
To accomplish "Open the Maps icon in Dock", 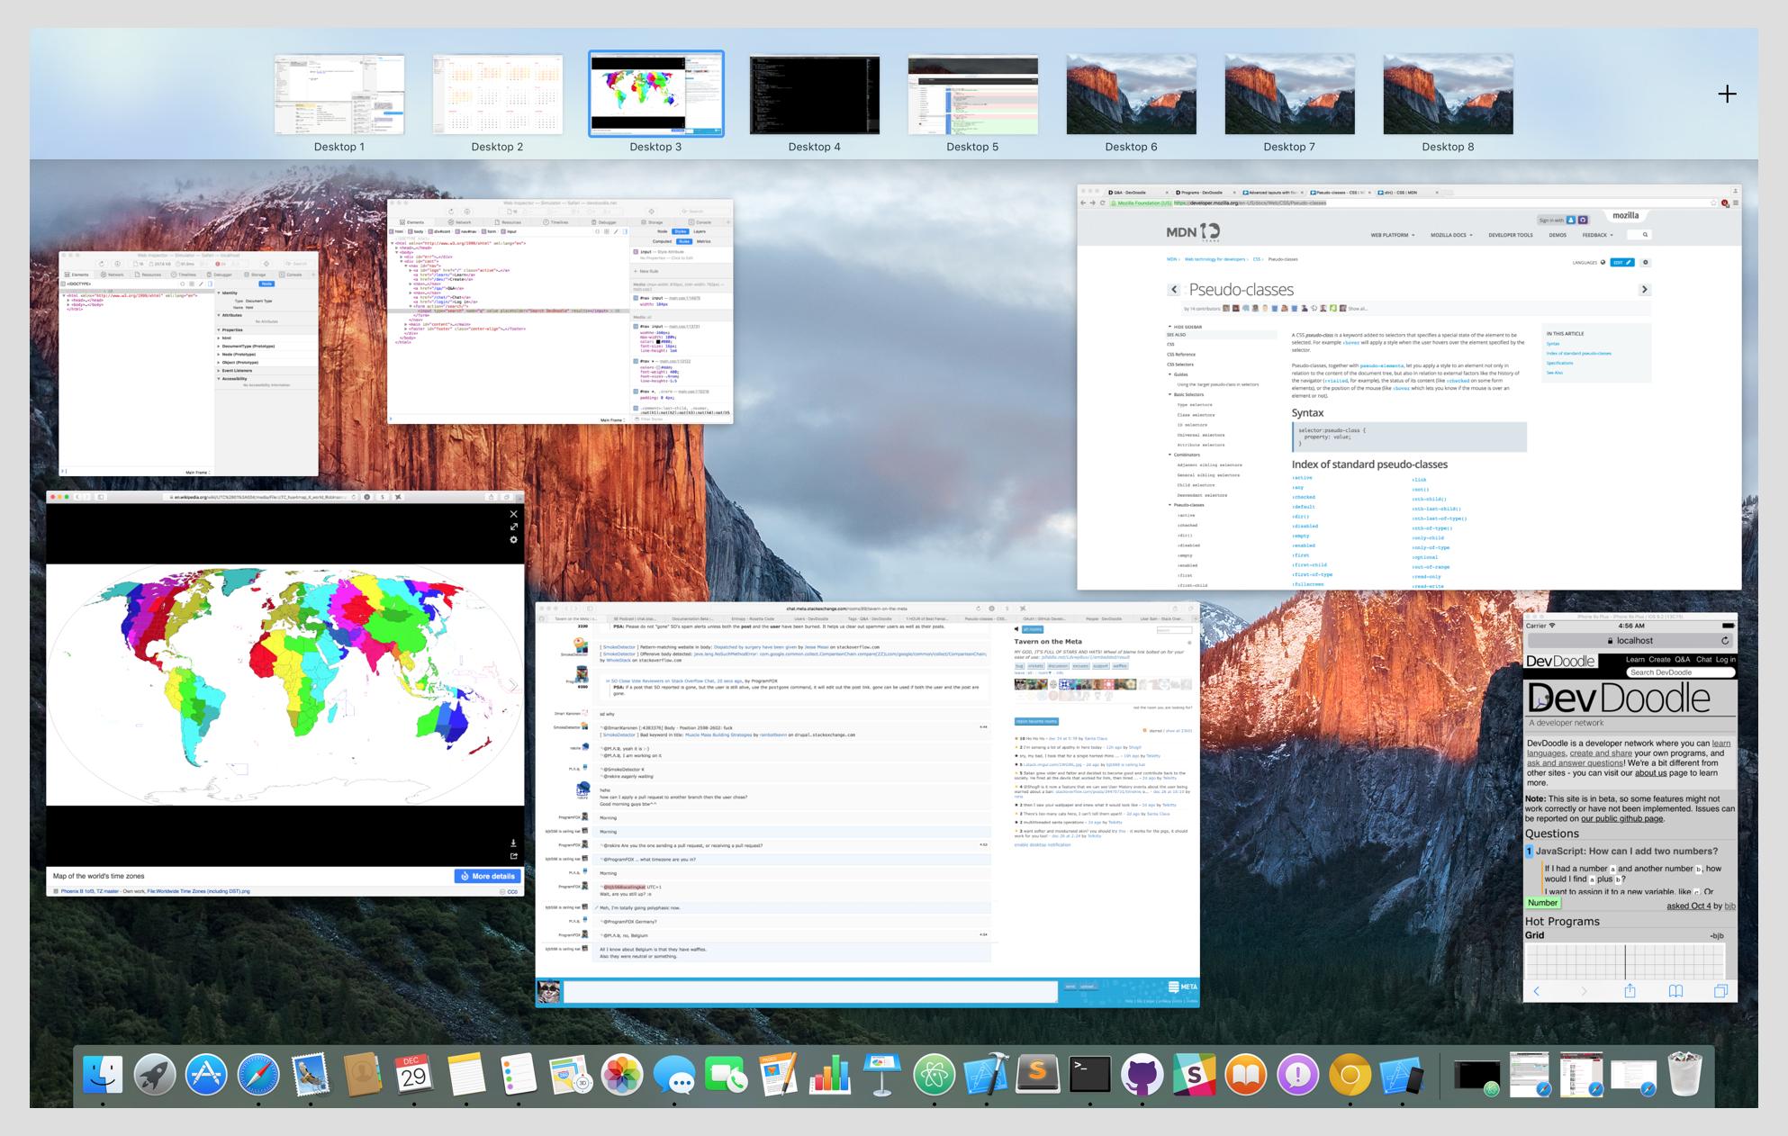I will (570, 1075).
